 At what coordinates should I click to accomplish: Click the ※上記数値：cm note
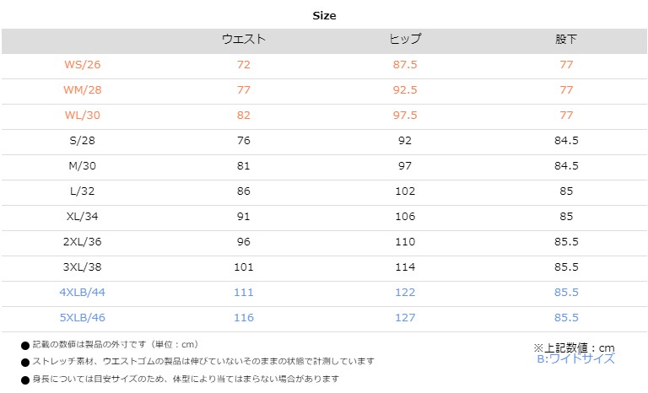tap(574, 348)
